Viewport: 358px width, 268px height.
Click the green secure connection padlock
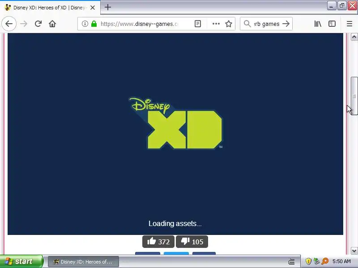click(x=94, y=24)
